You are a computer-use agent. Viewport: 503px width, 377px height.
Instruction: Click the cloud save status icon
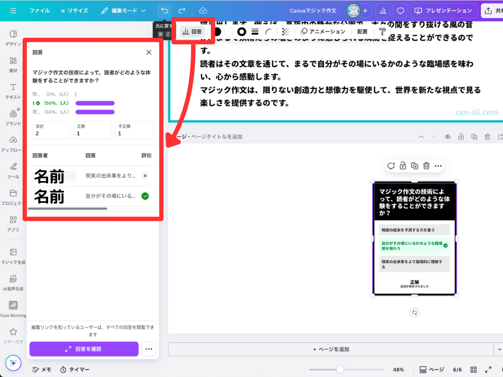pos(203,11)
